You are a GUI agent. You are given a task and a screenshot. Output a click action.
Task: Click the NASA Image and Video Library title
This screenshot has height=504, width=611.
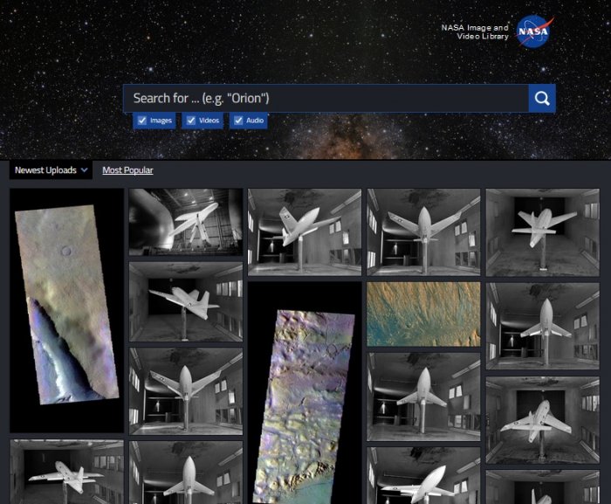tap(475, 32)
